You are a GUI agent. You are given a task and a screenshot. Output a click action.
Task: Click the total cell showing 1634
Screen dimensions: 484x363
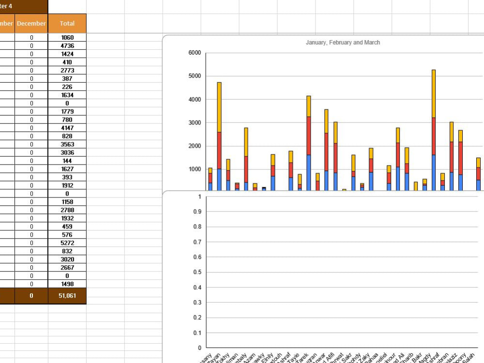click(67, 95)
